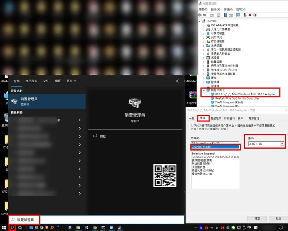Select WAN Miniport (IKEv2) device
This screenshot has height=231, width=288.
(229, 102)
